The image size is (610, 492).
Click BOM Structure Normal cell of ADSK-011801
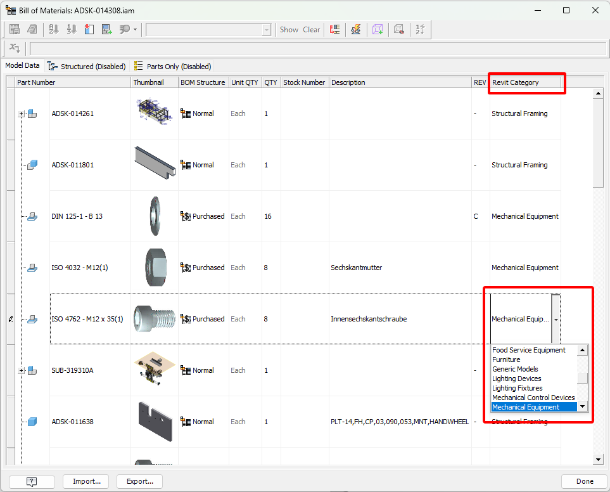click(x=203, y=165)
